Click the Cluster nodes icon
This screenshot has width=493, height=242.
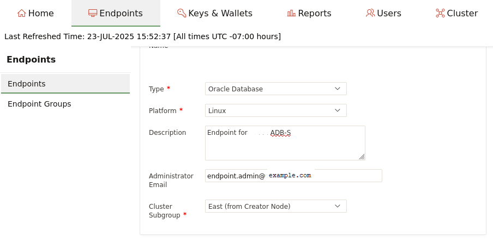440,13
